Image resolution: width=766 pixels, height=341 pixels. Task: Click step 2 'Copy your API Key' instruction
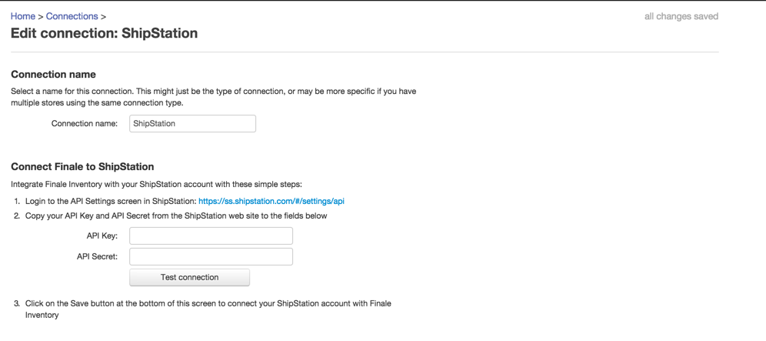tap(176, 216)
